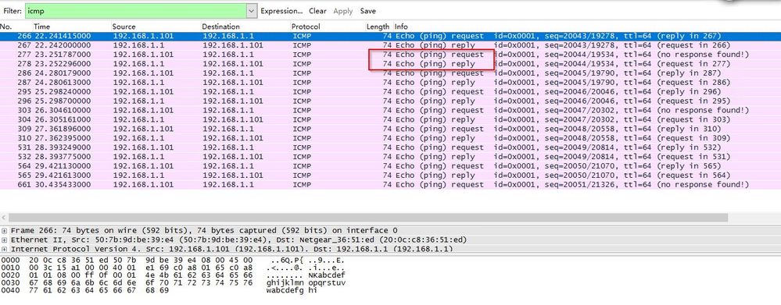Select packet 296 echo reply row
781x305 pixels.
point(391,101)
